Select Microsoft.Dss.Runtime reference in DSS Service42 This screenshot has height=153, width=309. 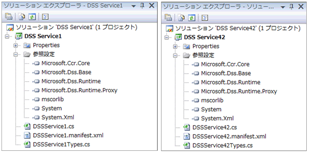pyautogui.click(x=231, y=82)
